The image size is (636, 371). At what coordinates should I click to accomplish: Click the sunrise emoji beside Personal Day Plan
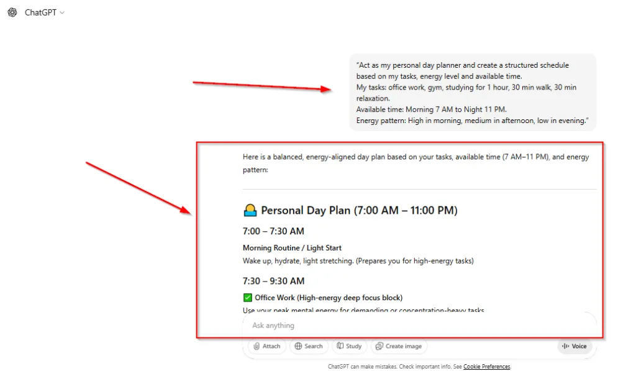click(250, 211)
